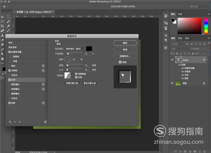Select the Healing Brush bandage tool
The height and width of the screenshot is (153, 211).
pos(2,31)
